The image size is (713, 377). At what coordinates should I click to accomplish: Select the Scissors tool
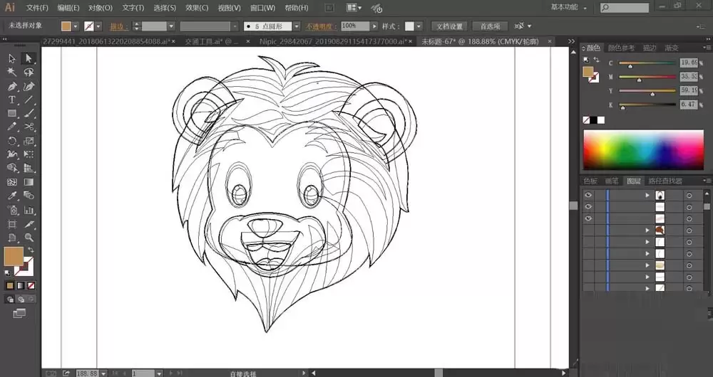29,127
